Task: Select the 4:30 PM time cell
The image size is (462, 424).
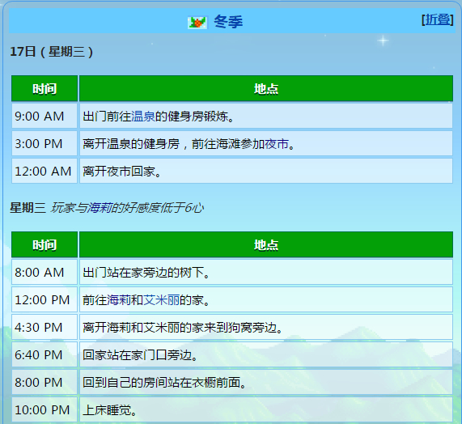Action: 45,328
